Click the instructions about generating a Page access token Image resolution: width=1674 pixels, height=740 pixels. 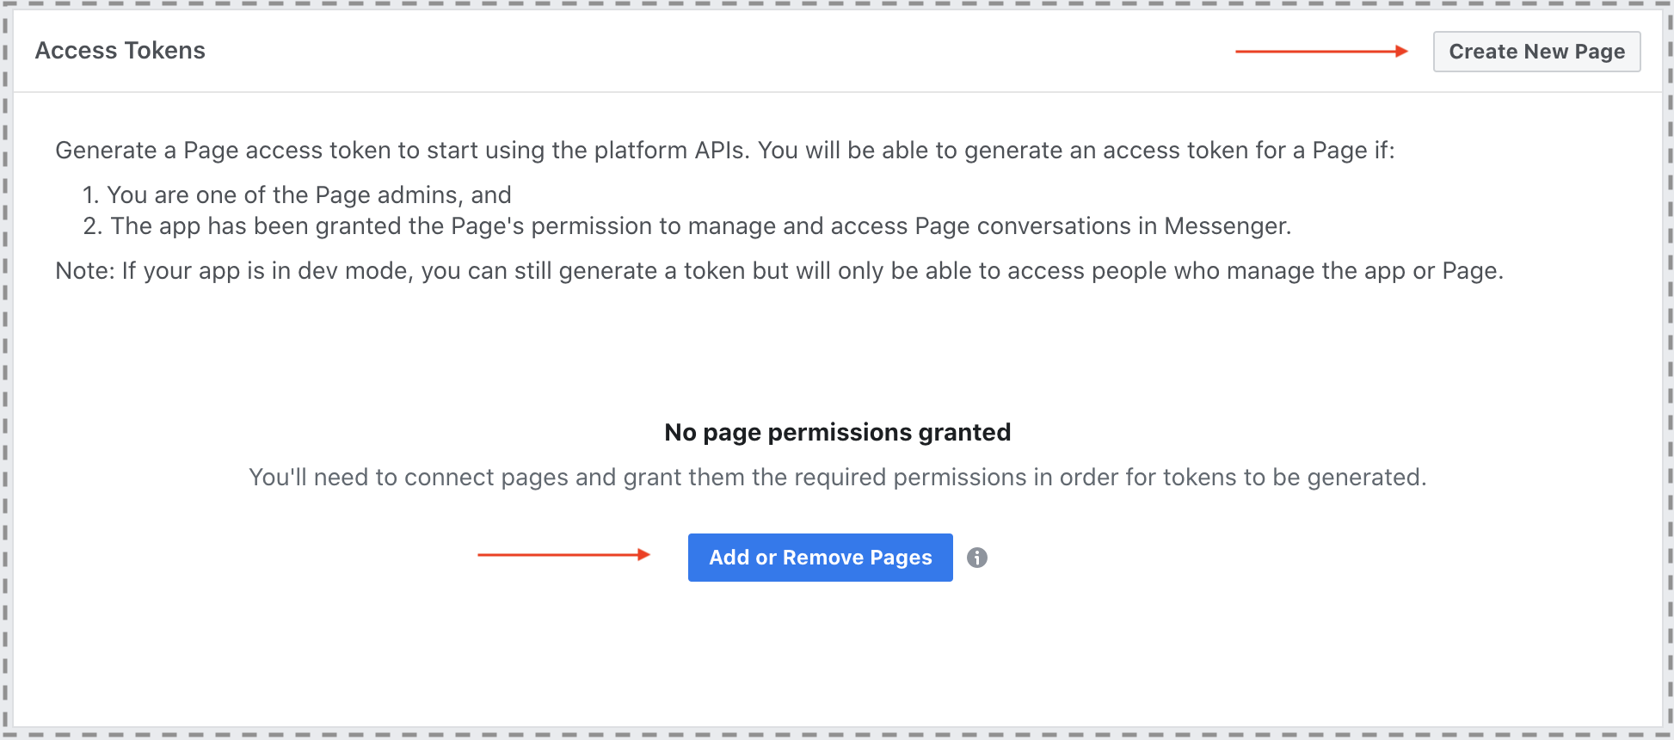pyautogui.click(x=727, y=150)
